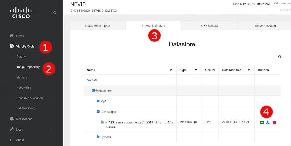Click the logs folder icon
This screenshot has width=291, height=146.
click(98, 101)
